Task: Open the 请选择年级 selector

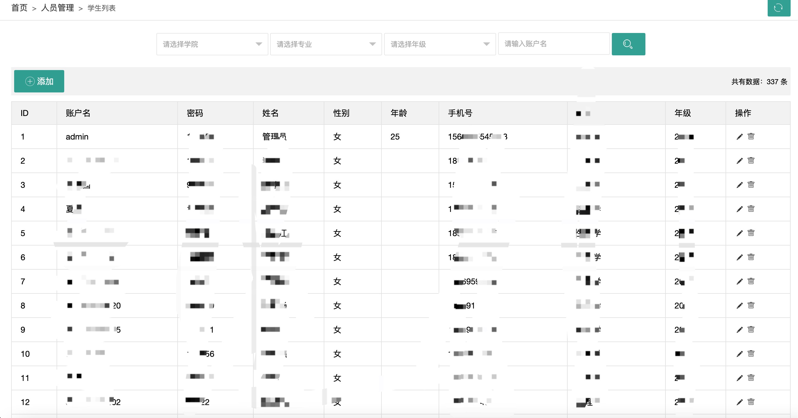Action: pos(440,44)
